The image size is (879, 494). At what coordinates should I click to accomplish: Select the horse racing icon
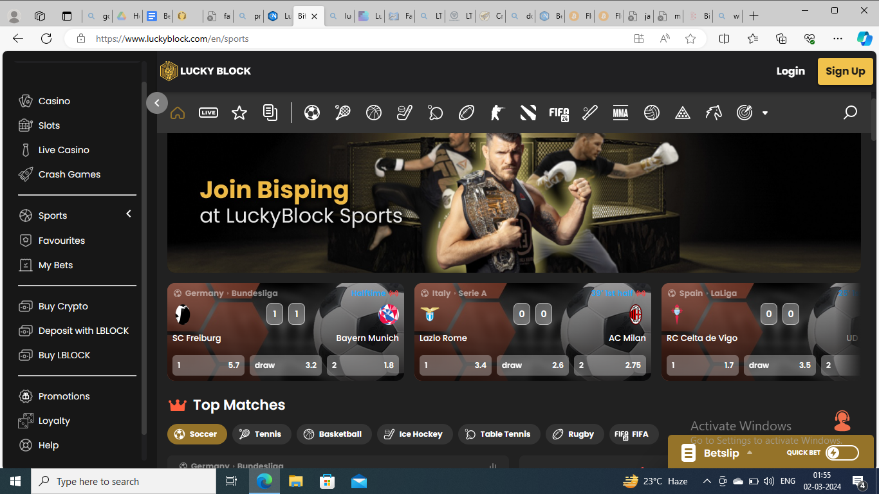click(714, 113)
